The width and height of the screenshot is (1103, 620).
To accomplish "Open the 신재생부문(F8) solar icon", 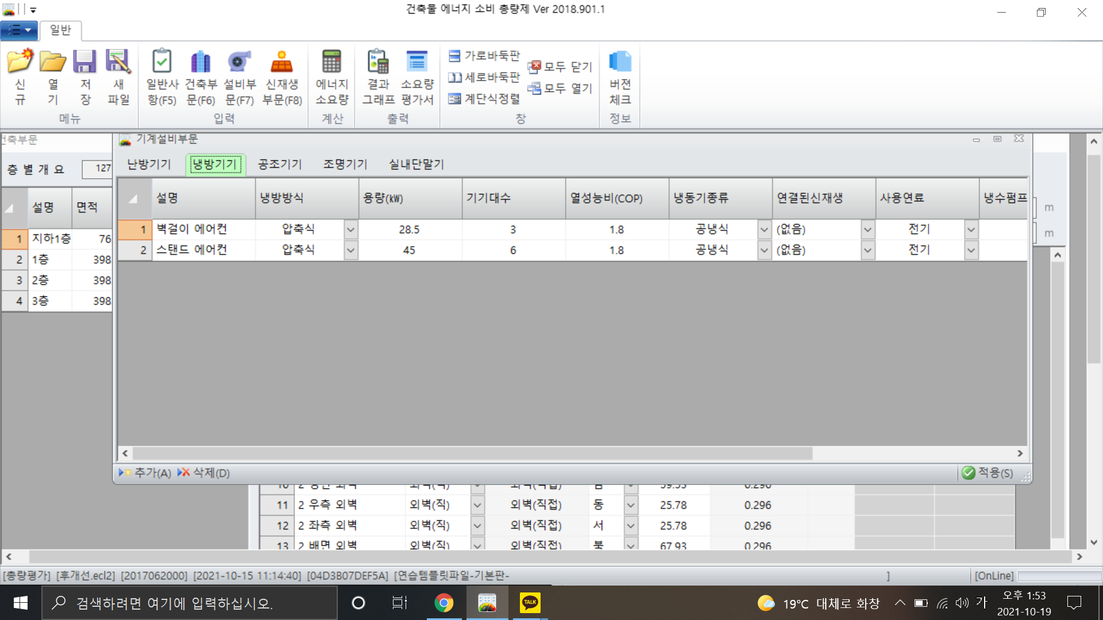I will [x=281, y=62].
